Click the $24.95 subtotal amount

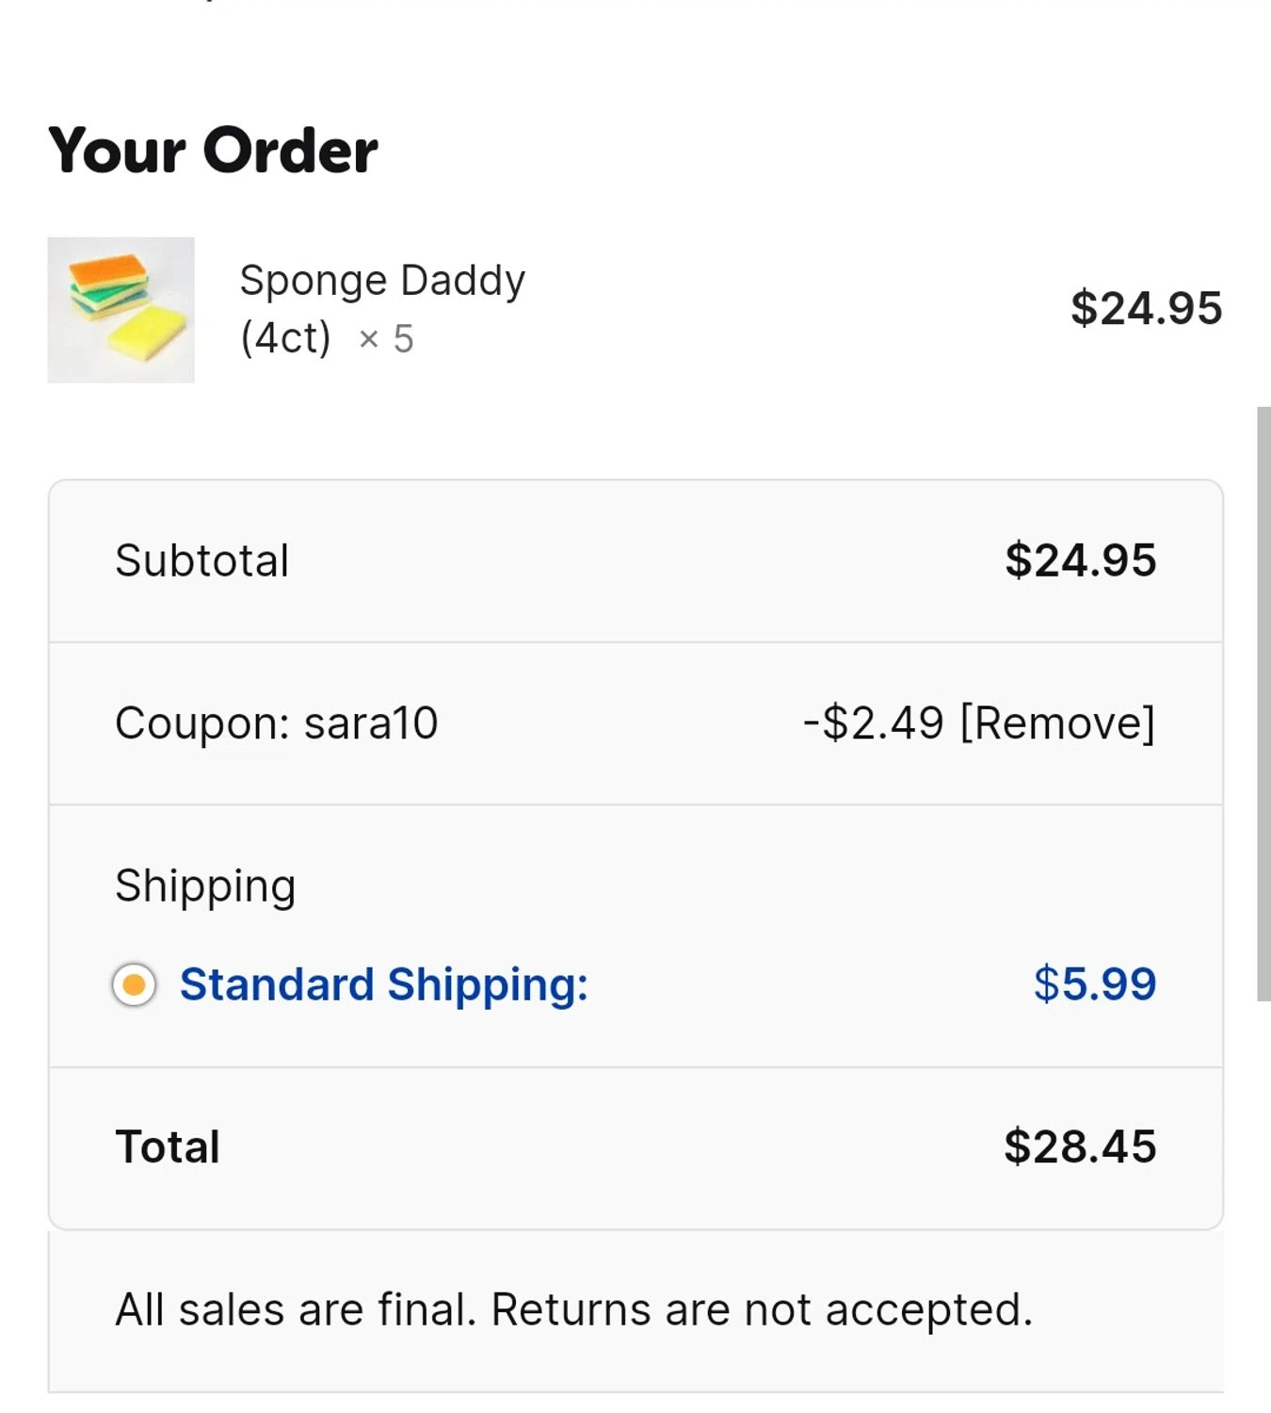point(1080,560)
